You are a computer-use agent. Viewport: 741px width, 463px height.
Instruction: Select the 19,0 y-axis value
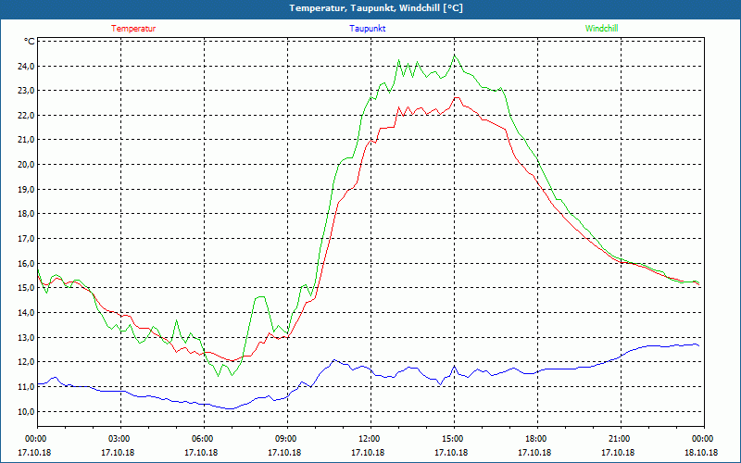pos(26,190)
